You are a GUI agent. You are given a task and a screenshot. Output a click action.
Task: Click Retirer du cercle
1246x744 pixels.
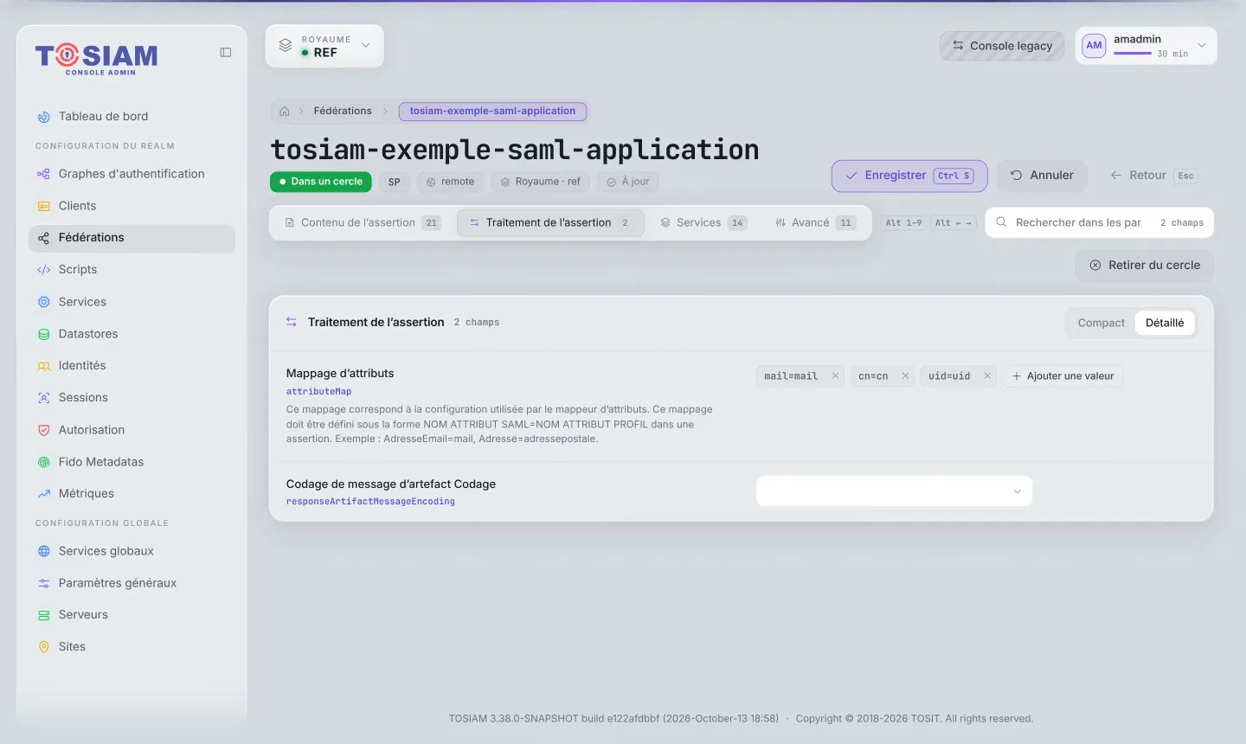click(x=1145, y=266)
